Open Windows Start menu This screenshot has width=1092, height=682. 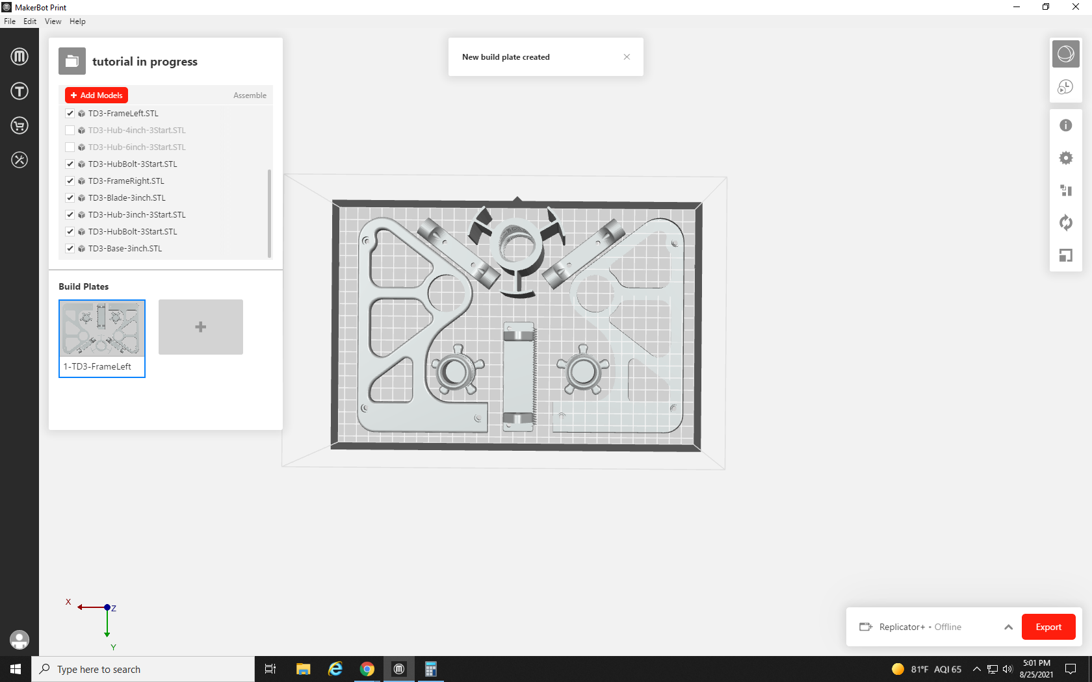16,669
